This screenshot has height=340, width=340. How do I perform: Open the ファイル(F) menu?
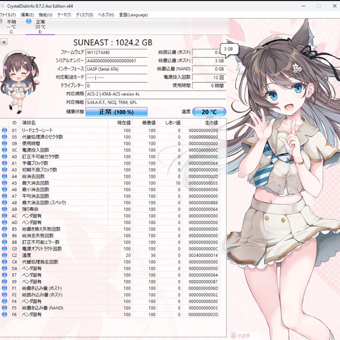point(8,15)
